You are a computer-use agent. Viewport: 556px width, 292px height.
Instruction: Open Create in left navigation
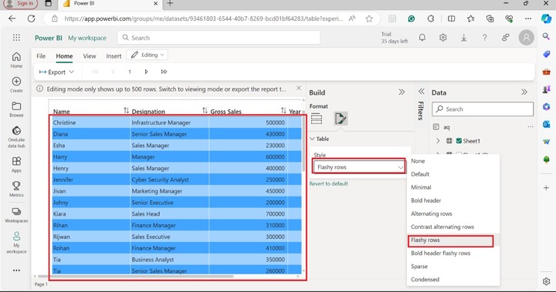pos(16,85)
